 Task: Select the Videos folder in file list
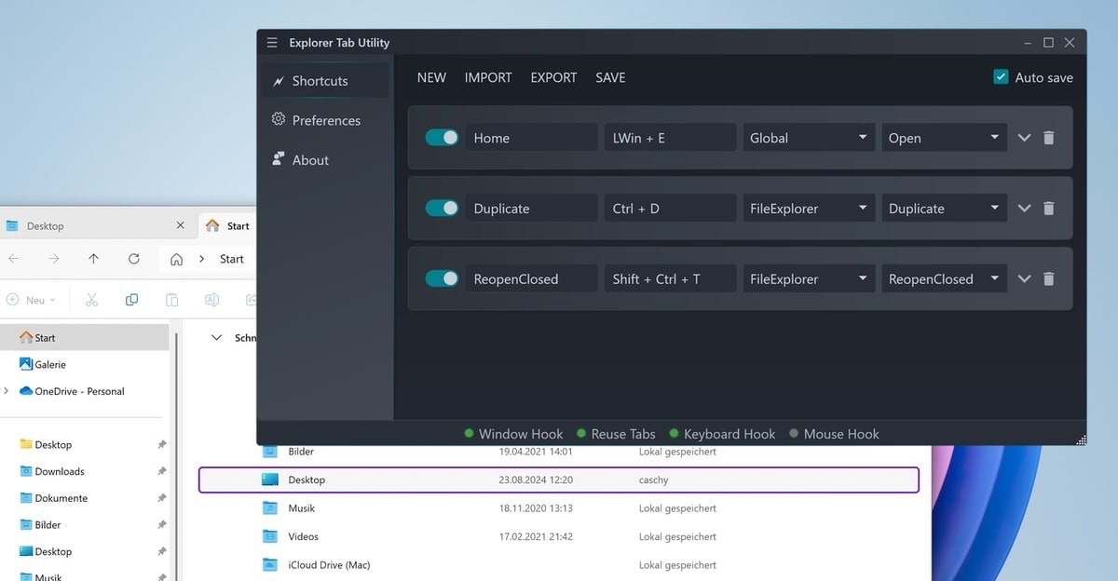(303, 536)
